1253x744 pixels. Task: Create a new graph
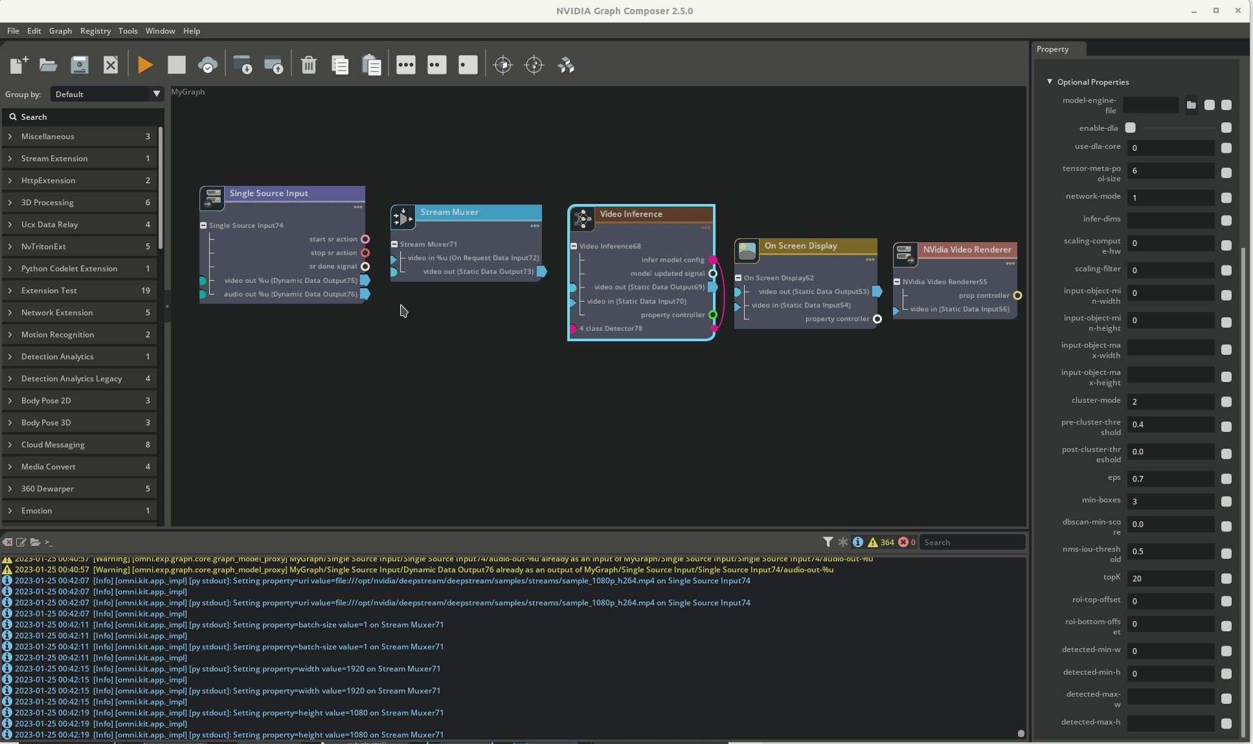[17, 64]
